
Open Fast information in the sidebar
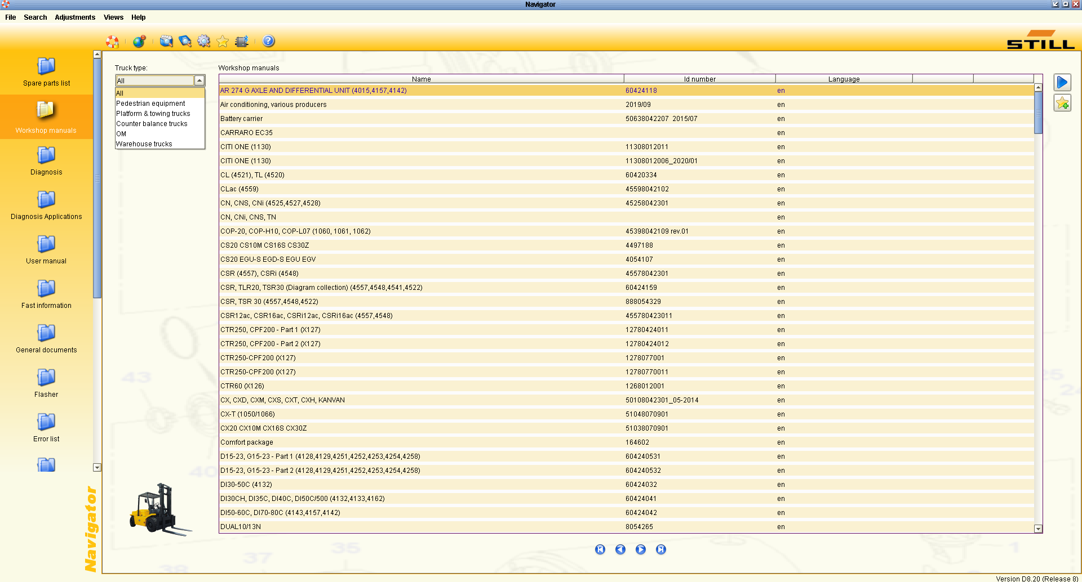point(46,294)
